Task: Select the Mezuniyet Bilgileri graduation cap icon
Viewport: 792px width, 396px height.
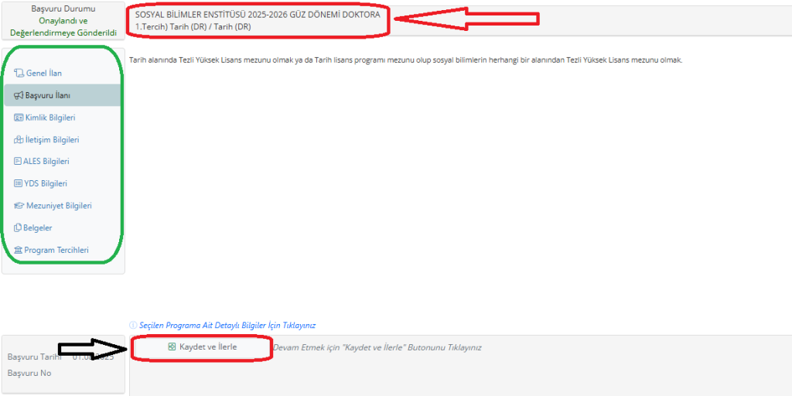Action: 19,206
